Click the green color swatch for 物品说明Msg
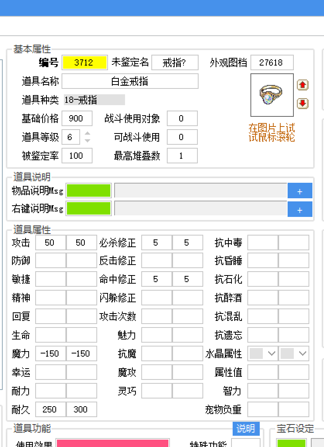This screenshot has width=324, height=447. point(89,191)
